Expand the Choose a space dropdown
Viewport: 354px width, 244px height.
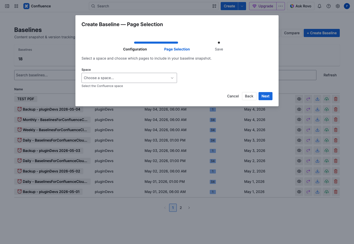click(129, 78)
